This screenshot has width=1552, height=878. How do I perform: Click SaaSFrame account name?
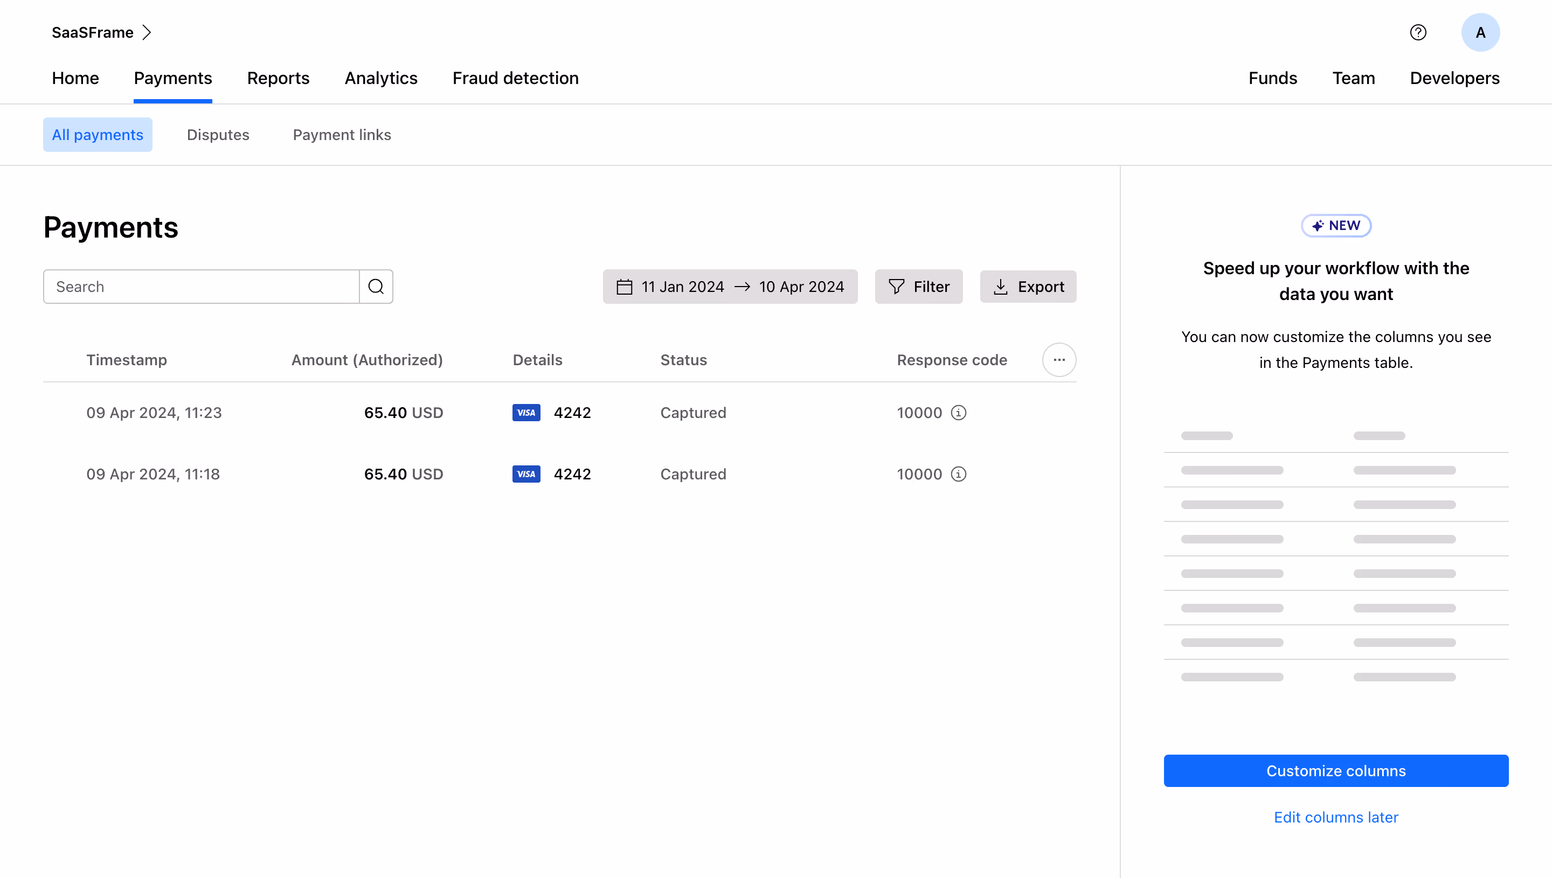(92, 32)
